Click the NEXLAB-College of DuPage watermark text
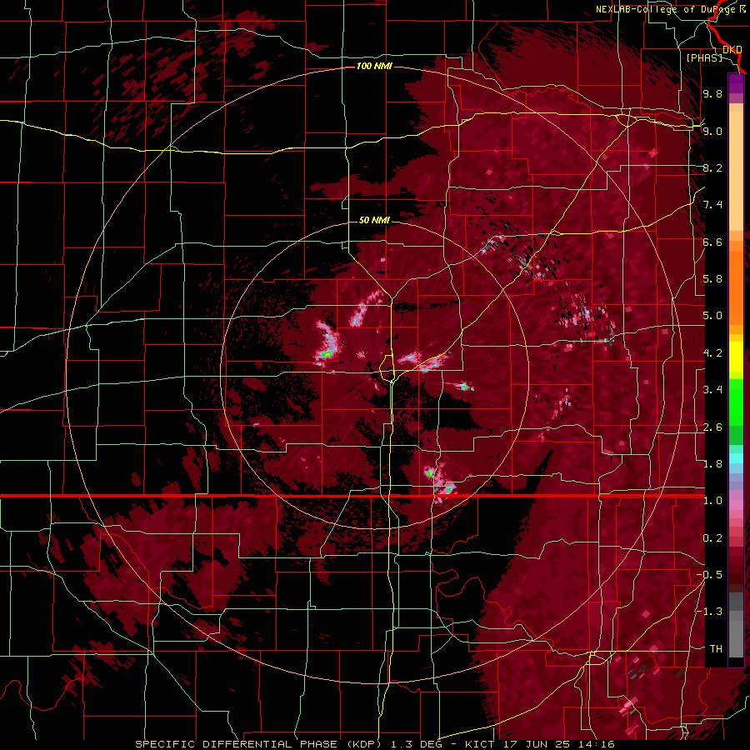The width and height of the screenshot is (750, 750). [671, 9]
